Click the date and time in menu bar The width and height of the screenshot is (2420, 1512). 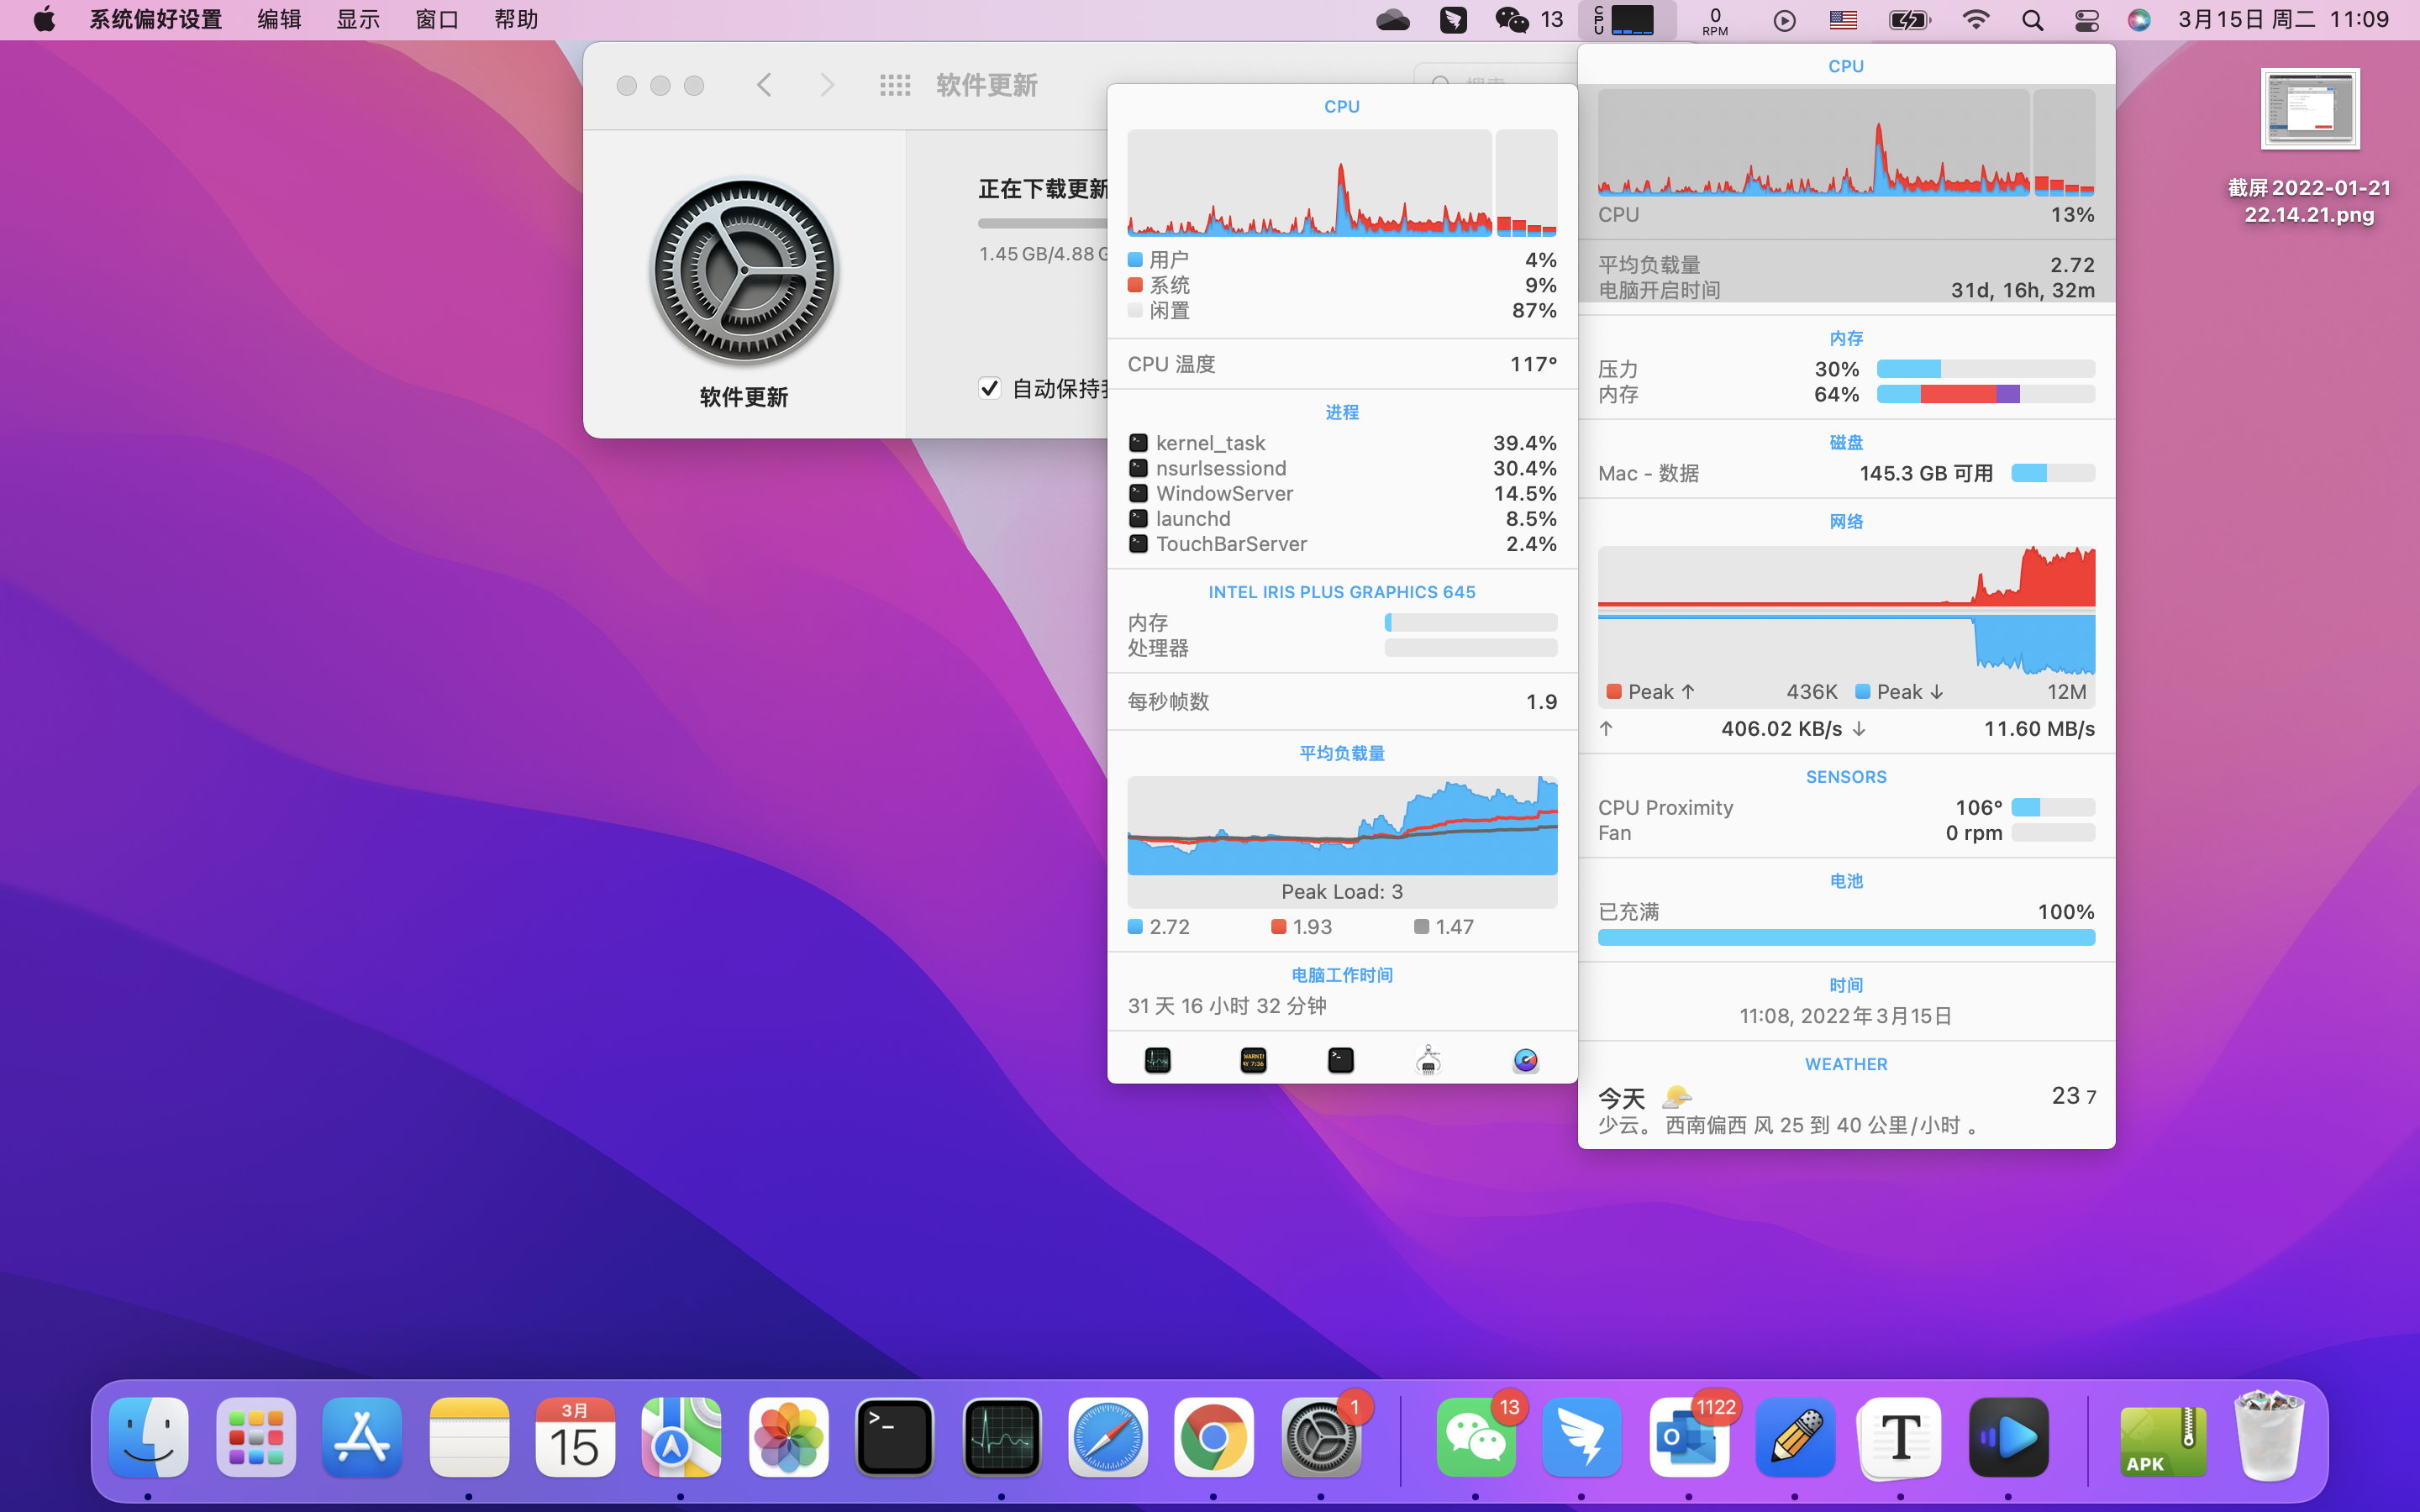click(x=2284, y=20)
